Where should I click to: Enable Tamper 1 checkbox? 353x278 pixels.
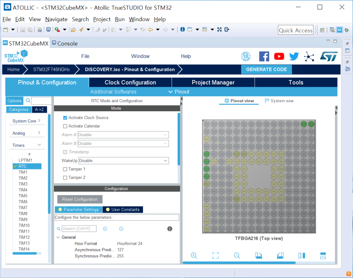pos(65,169)
